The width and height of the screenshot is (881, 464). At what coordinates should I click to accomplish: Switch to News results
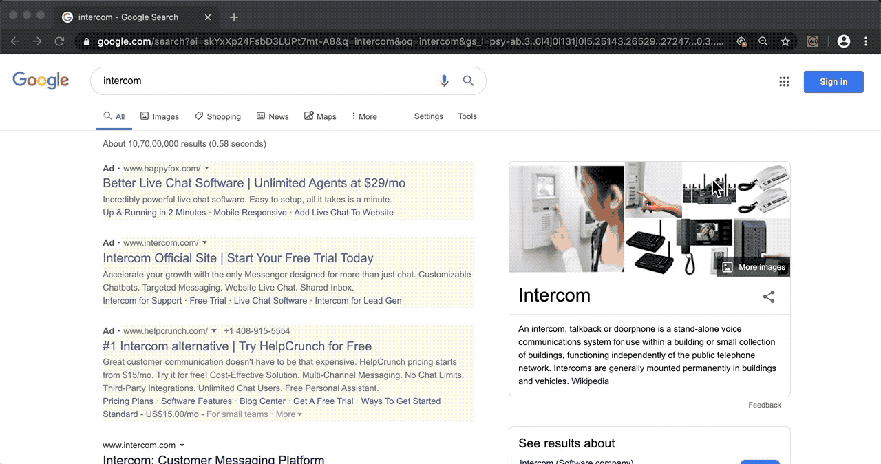(x=273, y=116)
